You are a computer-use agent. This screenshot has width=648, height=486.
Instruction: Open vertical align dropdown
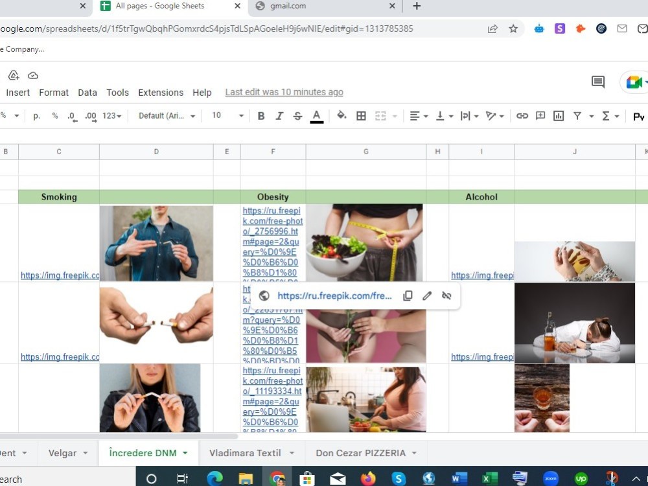445,116
